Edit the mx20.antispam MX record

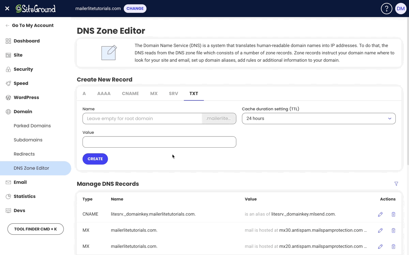click(380, 246)
